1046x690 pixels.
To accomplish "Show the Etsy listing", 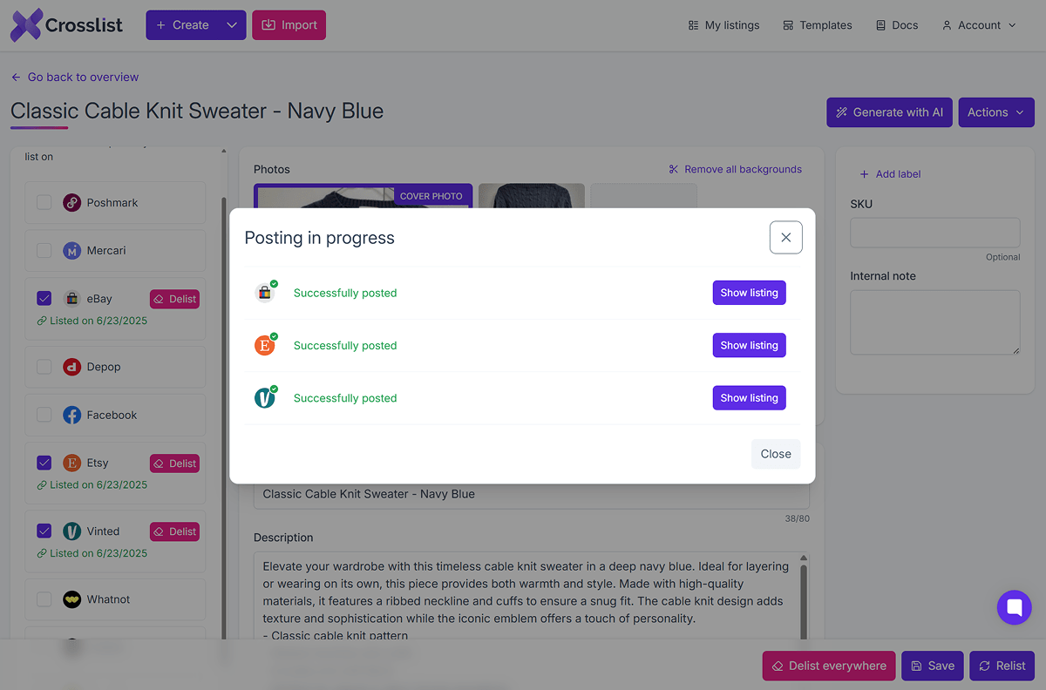I will (x=749, y=346).
